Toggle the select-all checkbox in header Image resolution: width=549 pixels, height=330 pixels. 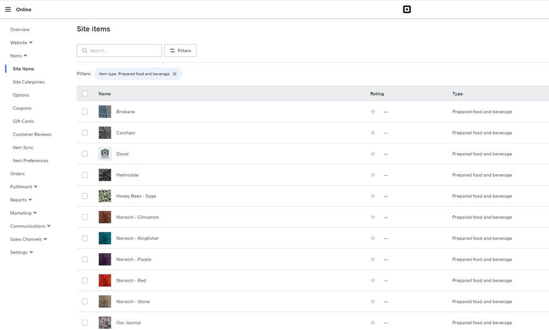(x=85, y=93)
